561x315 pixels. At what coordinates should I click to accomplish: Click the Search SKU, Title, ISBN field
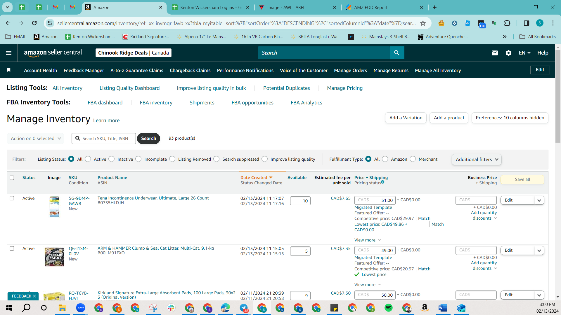104,139
